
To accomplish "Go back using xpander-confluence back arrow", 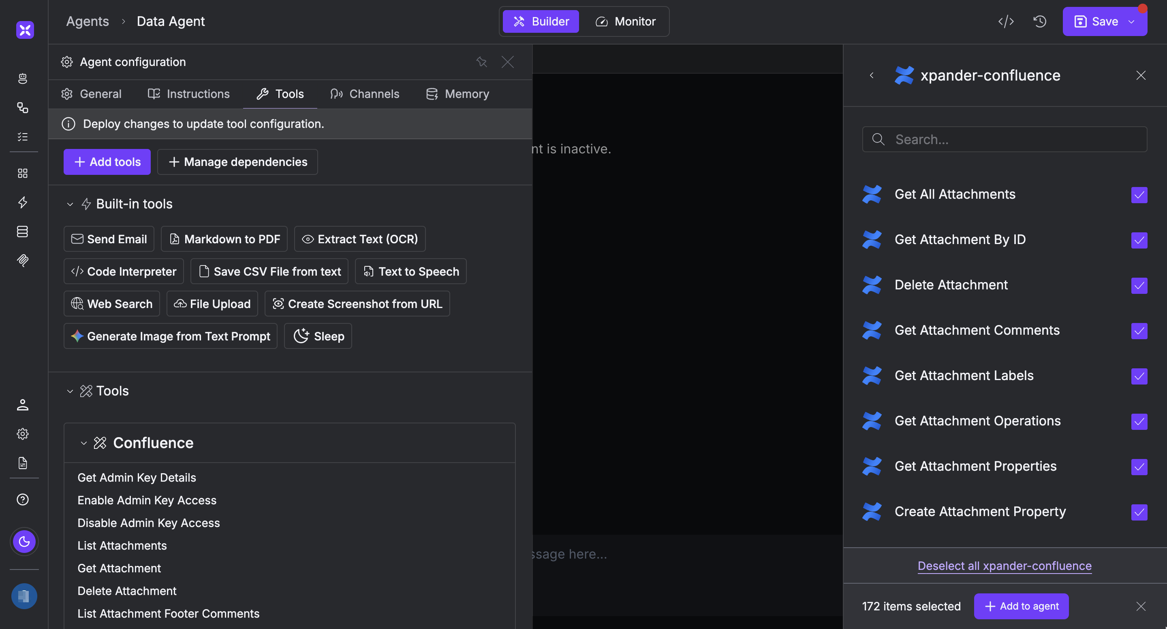I will 872,75.
